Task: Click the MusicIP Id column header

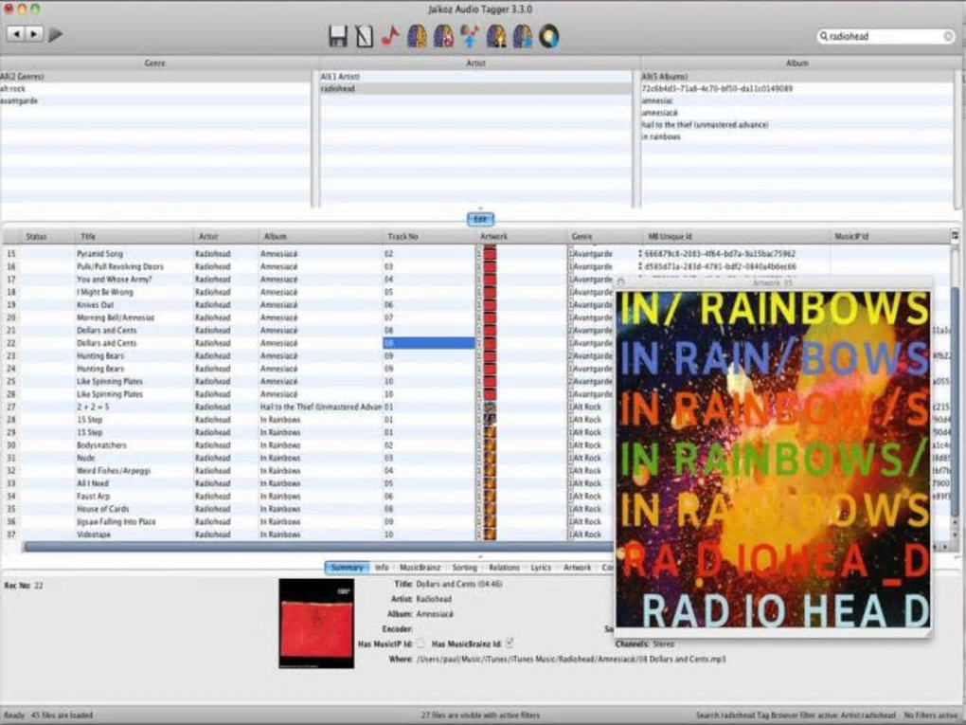Action: click(x=890, y=236)
